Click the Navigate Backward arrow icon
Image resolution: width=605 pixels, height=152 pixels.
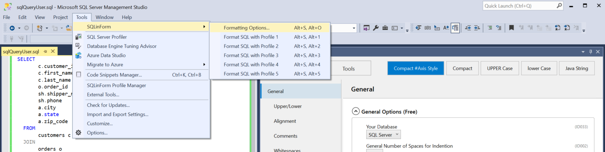(12, 28)
